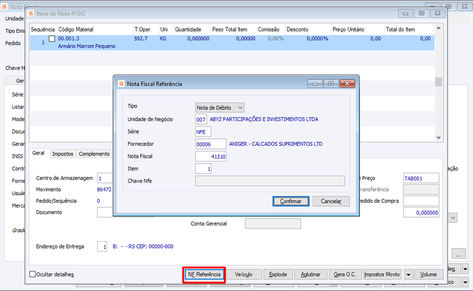This screenshot has width=473, height=291.
Task: Click the Nota Fiscal Referência dialog title icon
Action: pyautogui.click(x=121, y=83)
